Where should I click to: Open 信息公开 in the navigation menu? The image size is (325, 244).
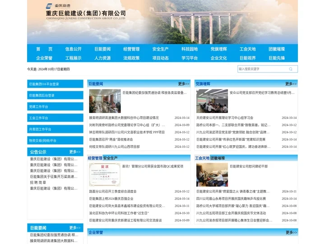pyautogui.click(x=74, y=49)
